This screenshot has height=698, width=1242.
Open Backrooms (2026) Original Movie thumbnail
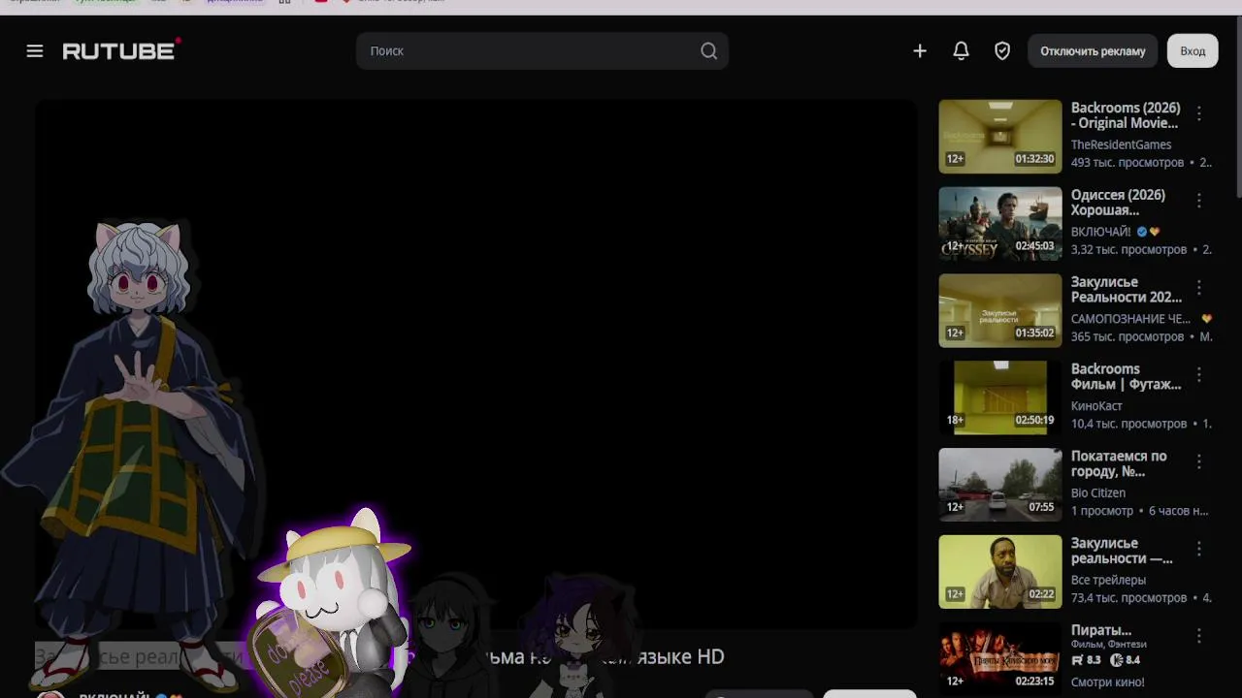coord(1000,137)
